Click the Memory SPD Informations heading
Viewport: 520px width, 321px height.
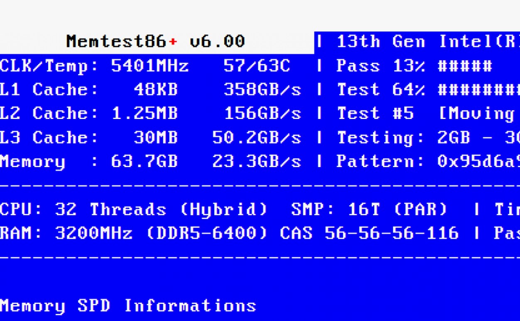coord(128,306)
